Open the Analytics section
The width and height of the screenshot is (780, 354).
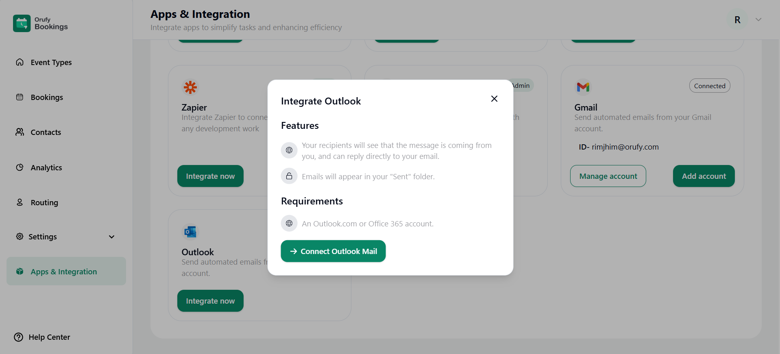click(x=46, y=167)
